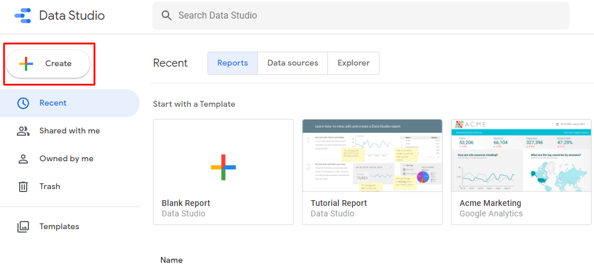Click the Data Studio logo icon
The height and width of the screenshot is (268, 594).
[23, 16]
